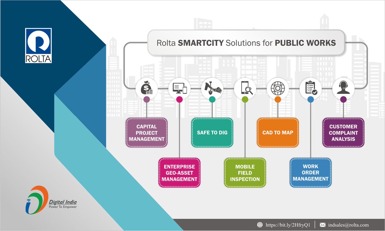Click the Rolta logo
The image size is (385, 231).
[x=38, y=45]
